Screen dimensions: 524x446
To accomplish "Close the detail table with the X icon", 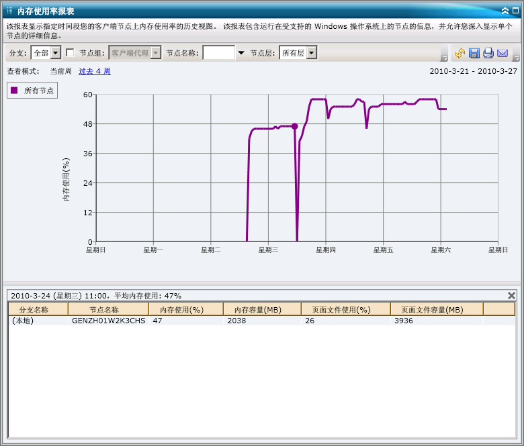I will 511,295.
